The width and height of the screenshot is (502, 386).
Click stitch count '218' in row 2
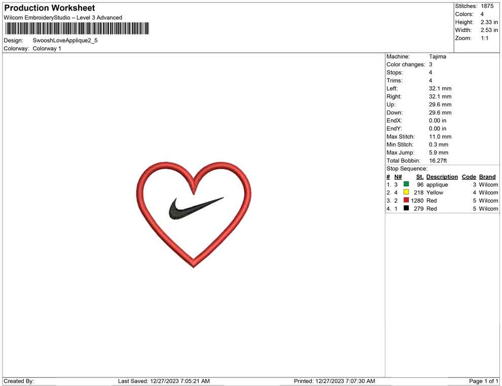pos(418,192)
